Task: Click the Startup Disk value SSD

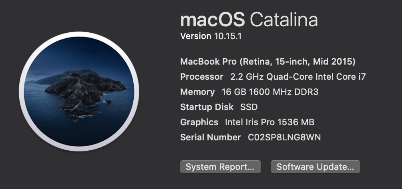Action: tap(249, 107)
